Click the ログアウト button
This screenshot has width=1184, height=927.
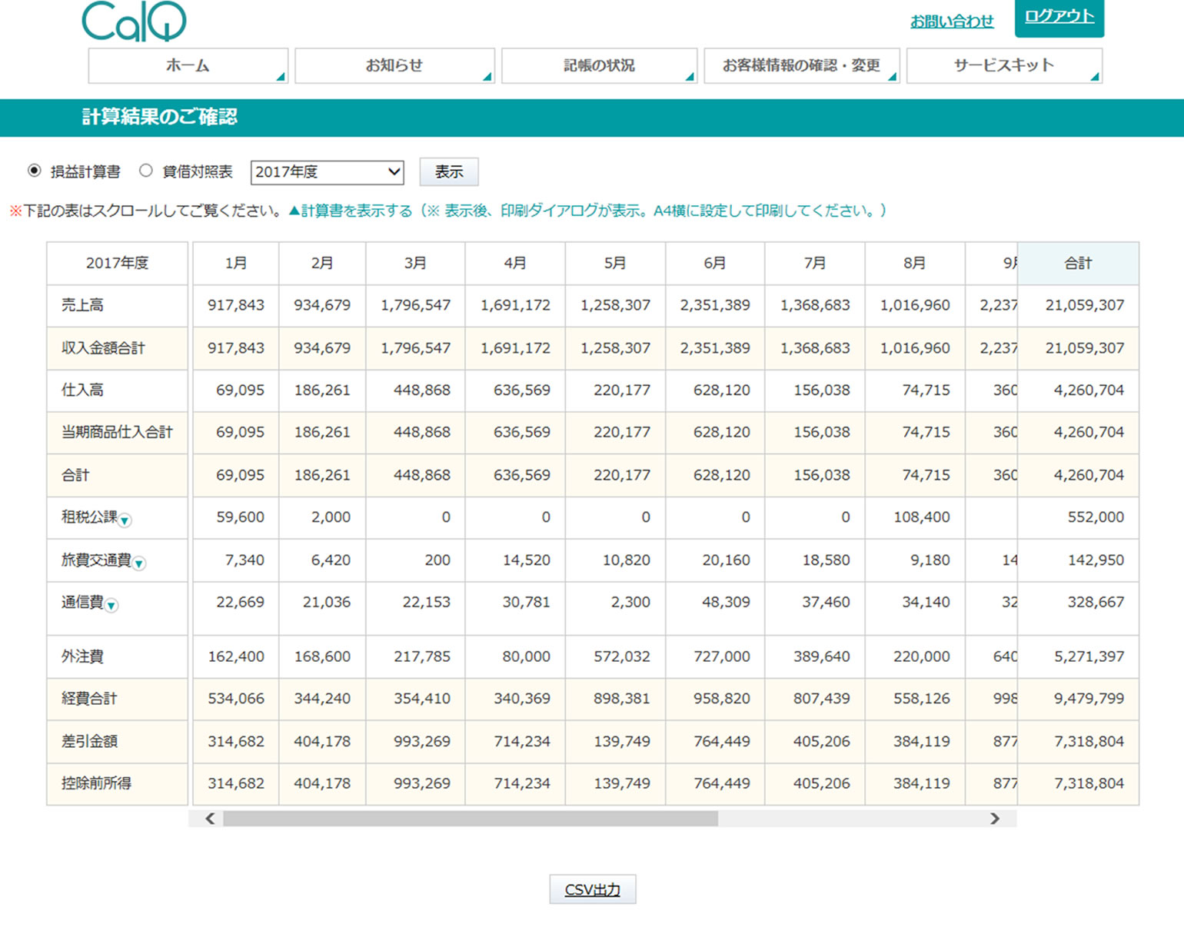[x=1059, y=17]
